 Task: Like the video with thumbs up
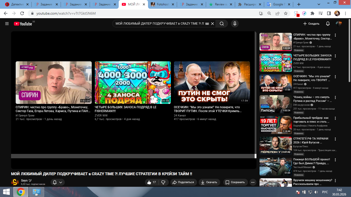pyautogui.click(x=151, y=182)
